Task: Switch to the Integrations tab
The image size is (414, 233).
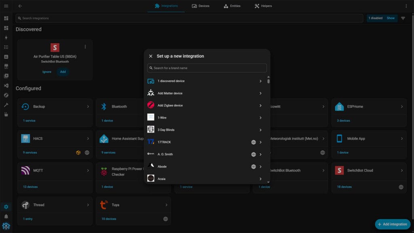Action: click(166, 6)
